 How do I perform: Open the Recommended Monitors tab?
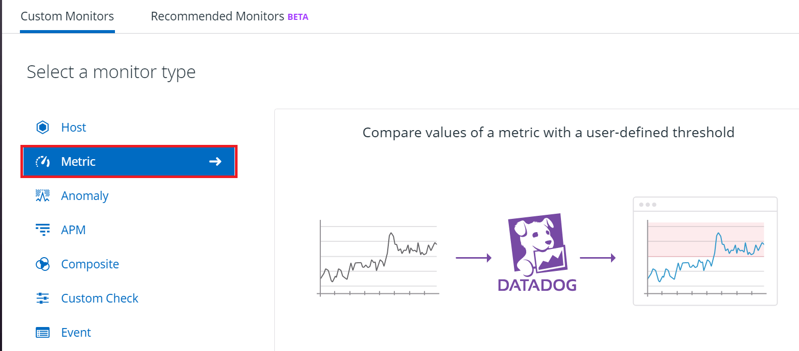(x=218, y=16)
